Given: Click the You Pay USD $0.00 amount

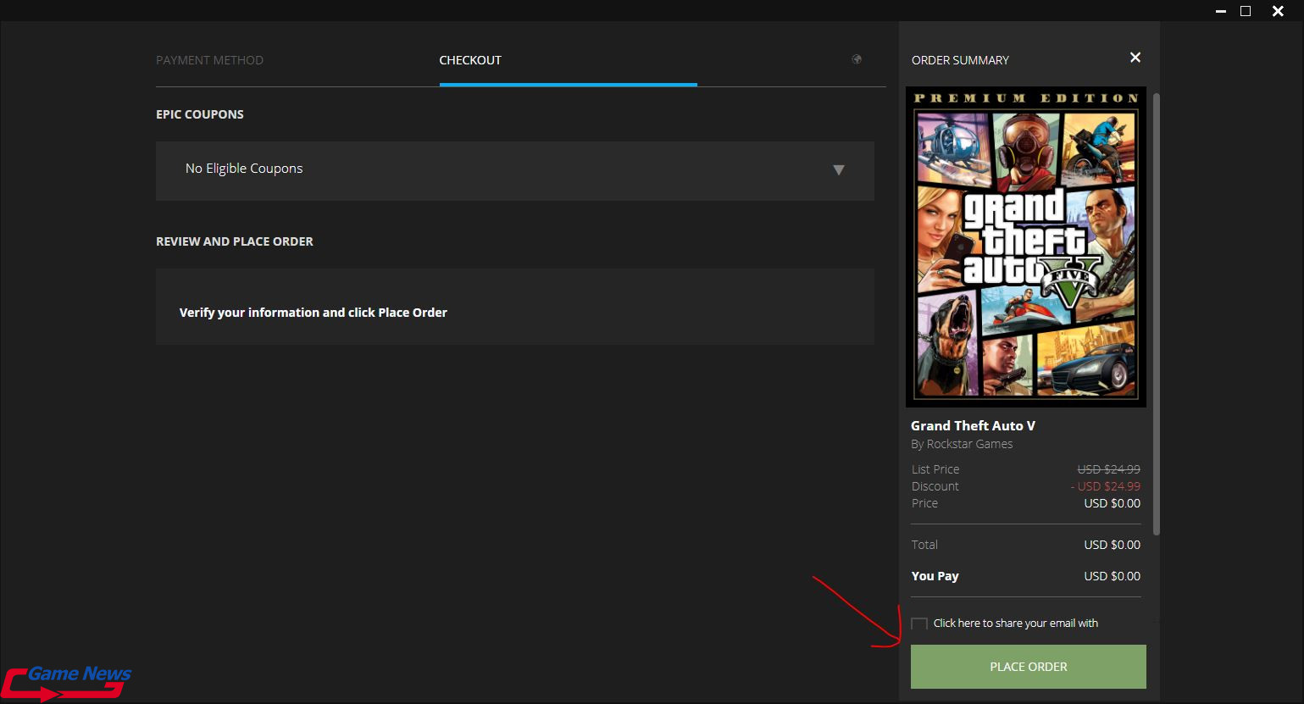Looking at the screenshot, I should coord(1112,576).
